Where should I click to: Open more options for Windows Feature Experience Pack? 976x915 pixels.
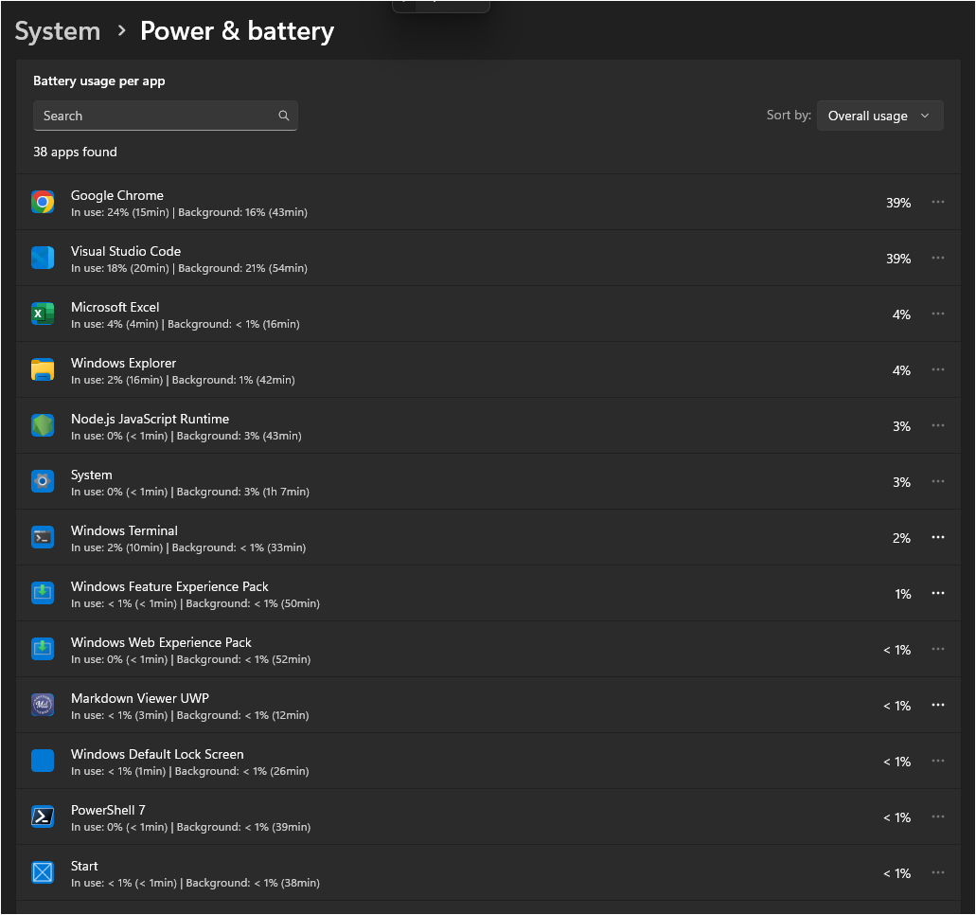[x=937, y=593]
